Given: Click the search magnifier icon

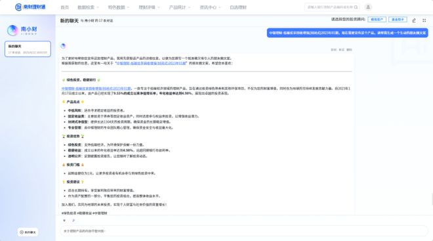Looking at the screenshot, I should coord(356,7).
